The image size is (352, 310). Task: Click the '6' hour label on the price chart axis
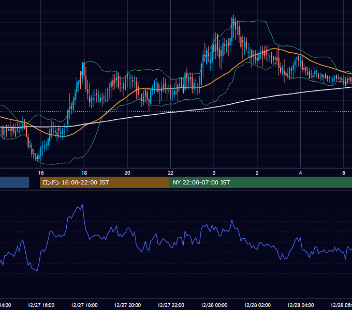pos(344,173)
